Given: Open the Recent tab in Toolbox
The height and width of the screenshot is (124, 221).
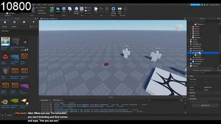Looking at the screenshot, I should [24, 22].
